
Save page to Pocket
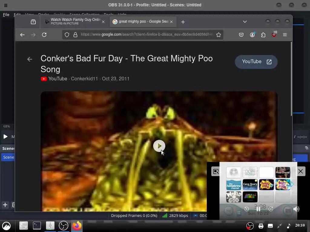point(241,35)
